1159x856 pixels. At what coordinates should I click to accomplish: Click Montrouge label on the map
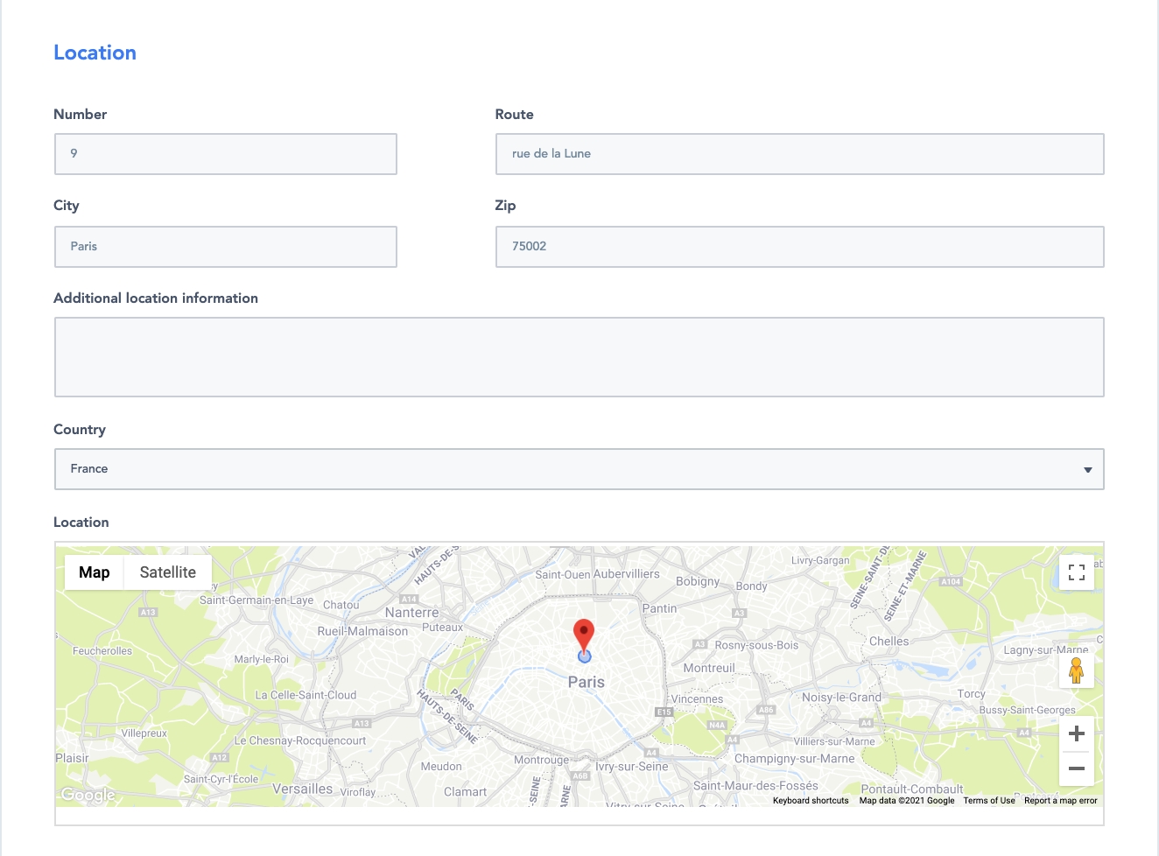(541, 760)
